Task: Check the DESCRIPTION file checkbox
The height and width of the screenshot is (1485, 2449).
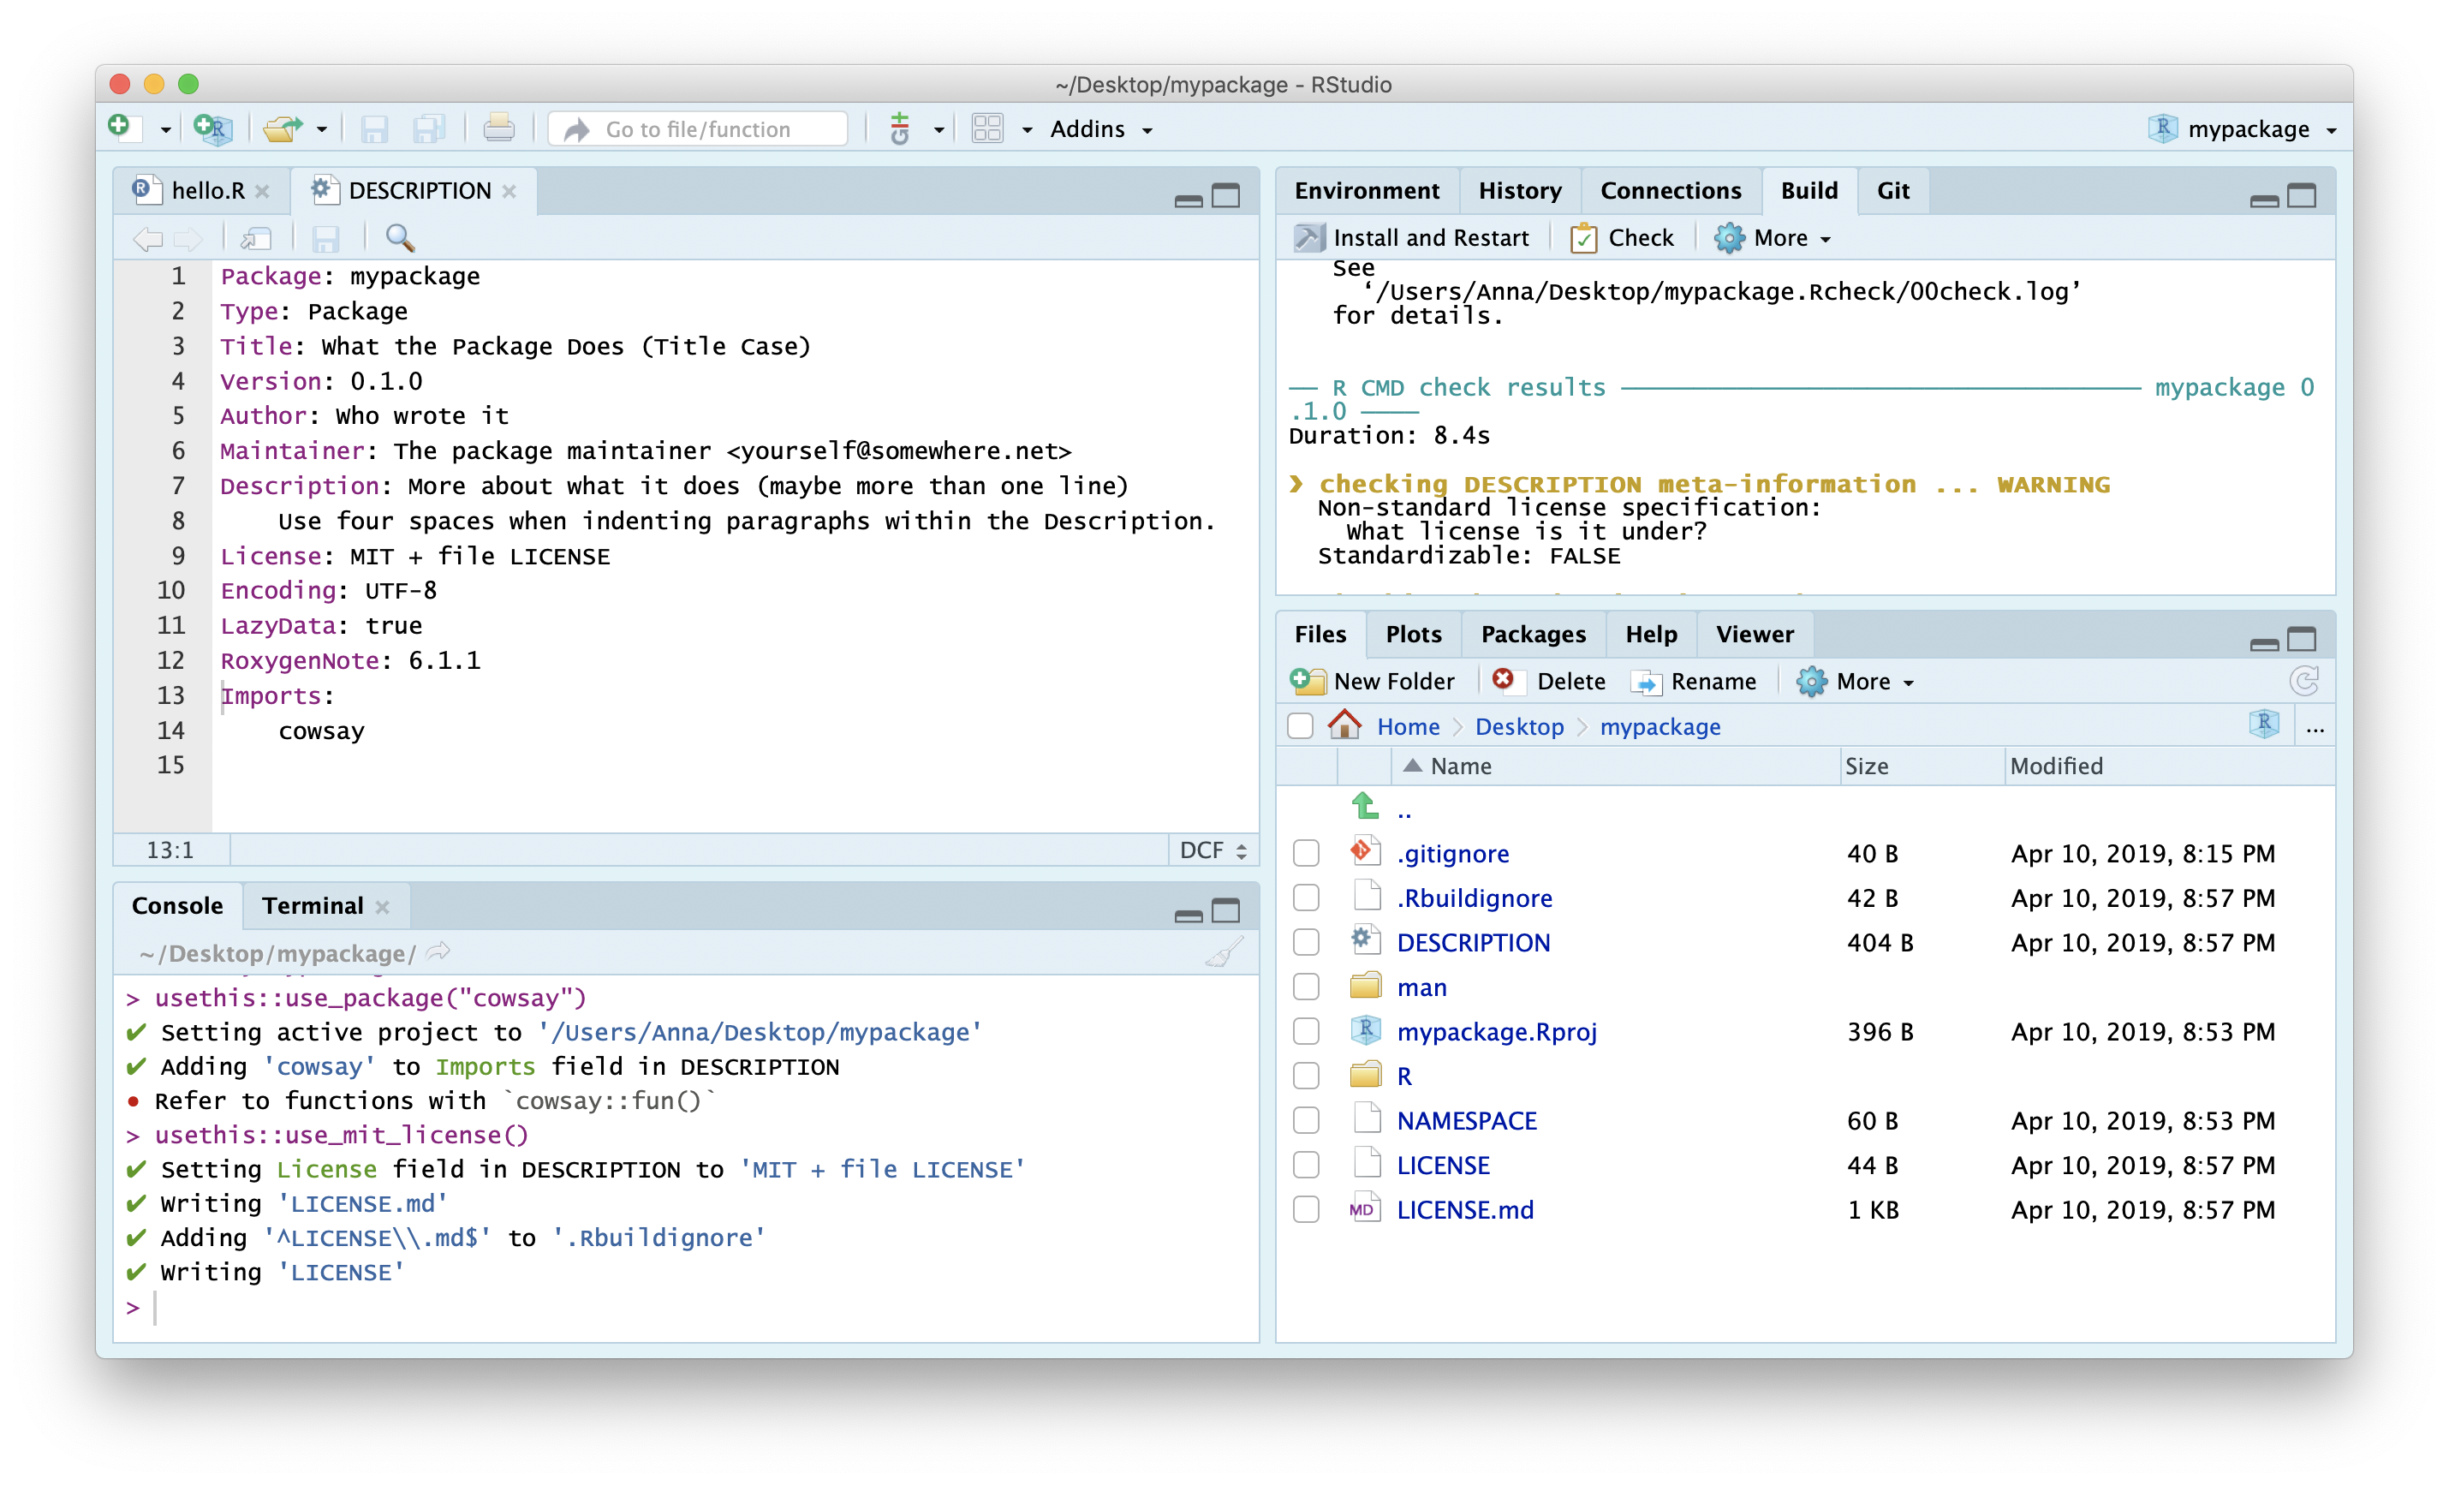Action: pos(1306,941)
